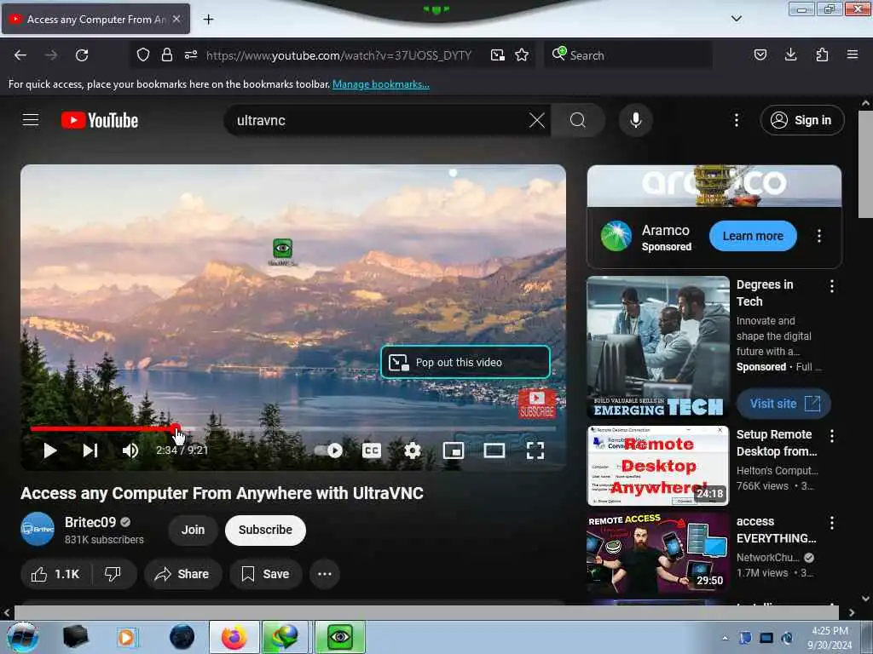
Task: Go to YouTube home via logo
Action: point(100,120)
